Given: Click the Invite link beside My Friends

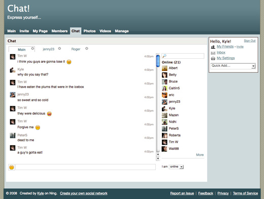Looking at the screenshot, I should pyautogui.click(x=240, y=47).
